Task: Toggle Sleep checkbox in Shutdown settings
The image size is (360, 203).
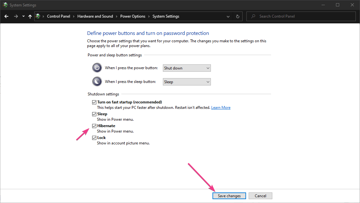Action: point(94,114)
